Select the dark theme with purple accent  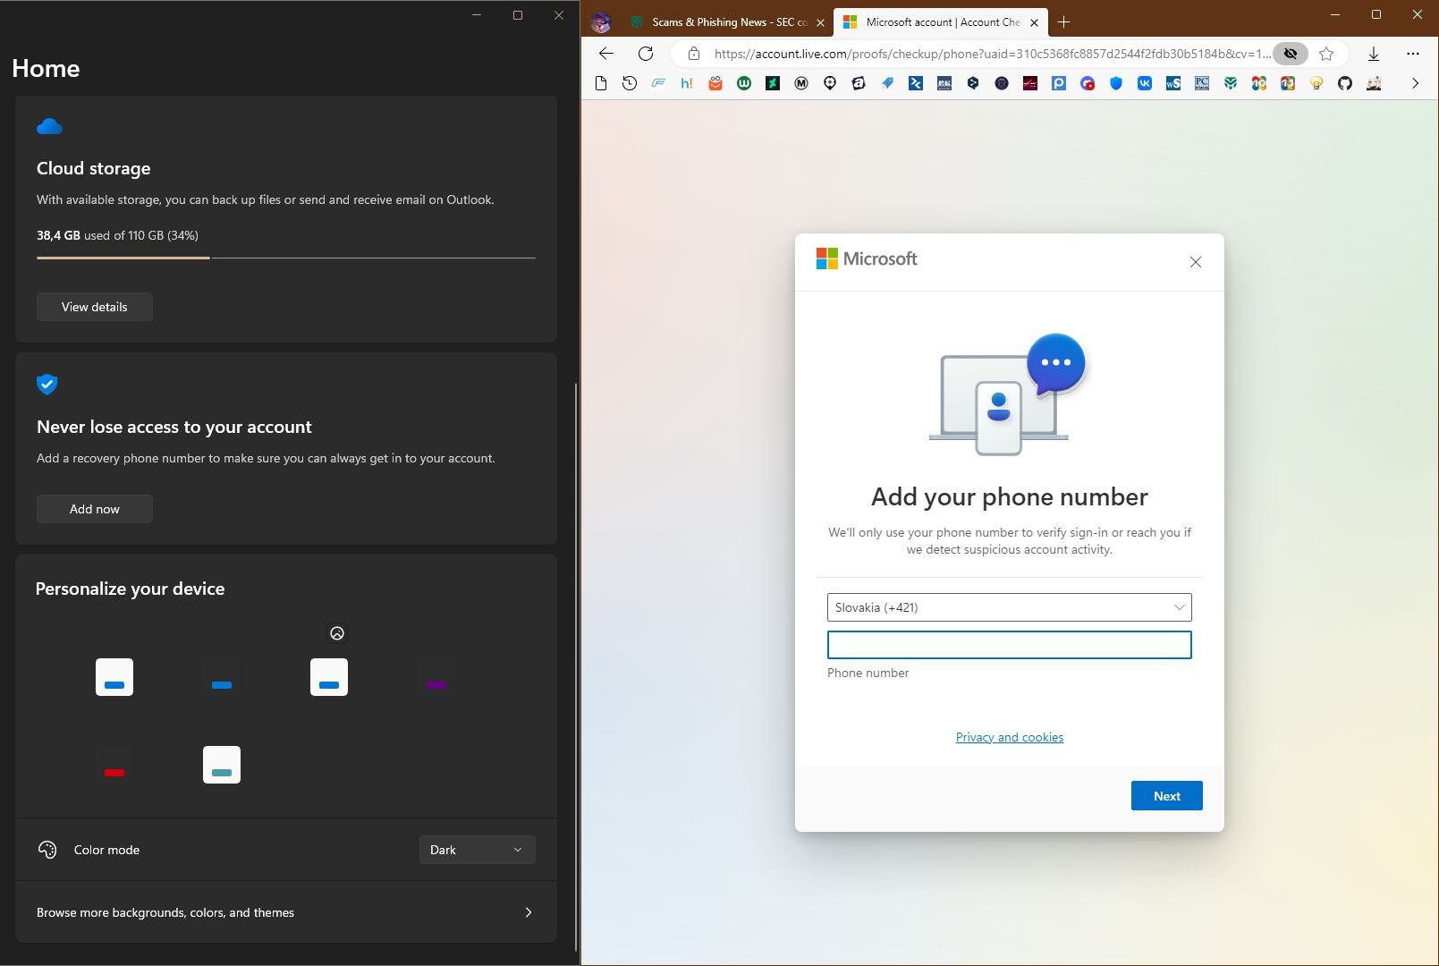click(436, 677)
